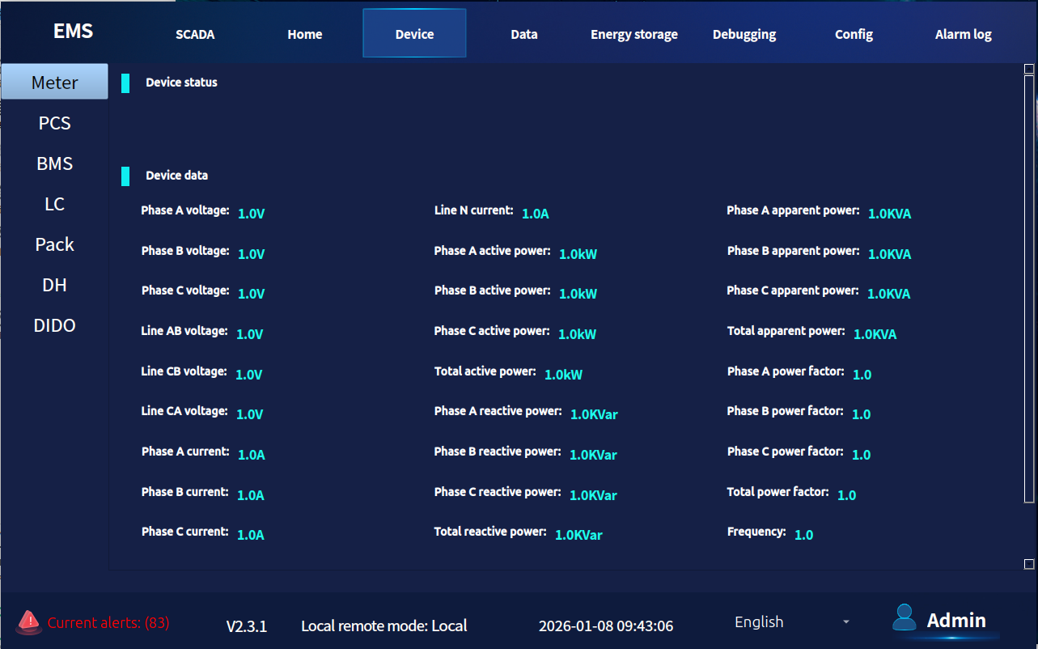Viewport: 1038px width, 649px height.
Task: Open Pack in the device sidebar
Action: click(54, 244)
